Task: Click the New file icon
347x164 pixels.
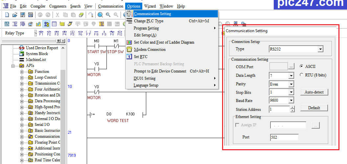Action: [7, 15]
